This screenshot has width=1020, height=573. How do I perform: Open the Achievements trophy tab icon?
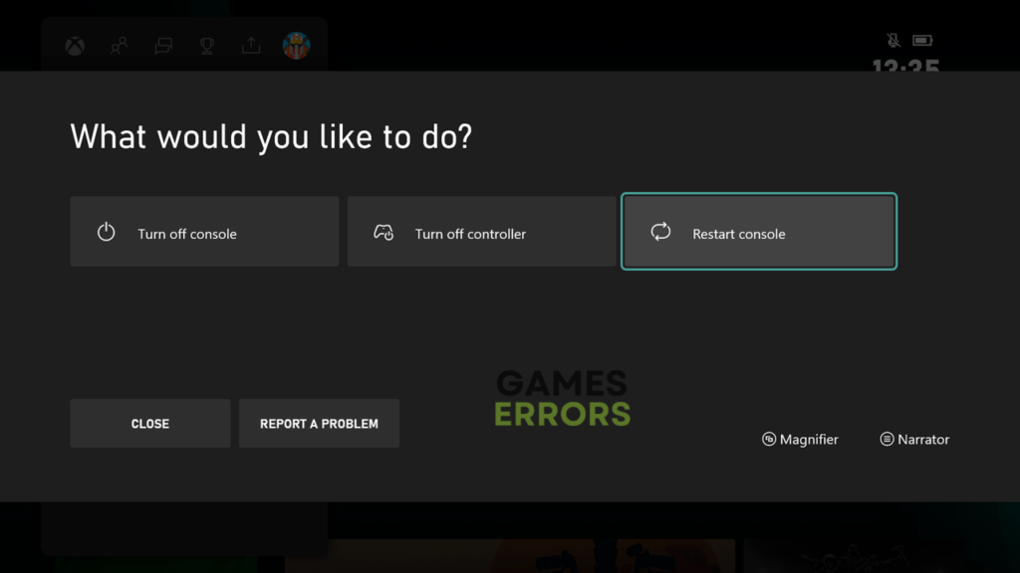coord(207,46)
